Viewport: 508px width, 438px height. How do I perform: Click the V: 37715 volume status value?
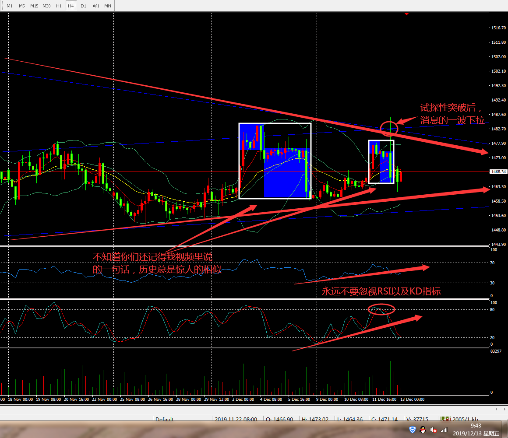[x=417, y=419]
